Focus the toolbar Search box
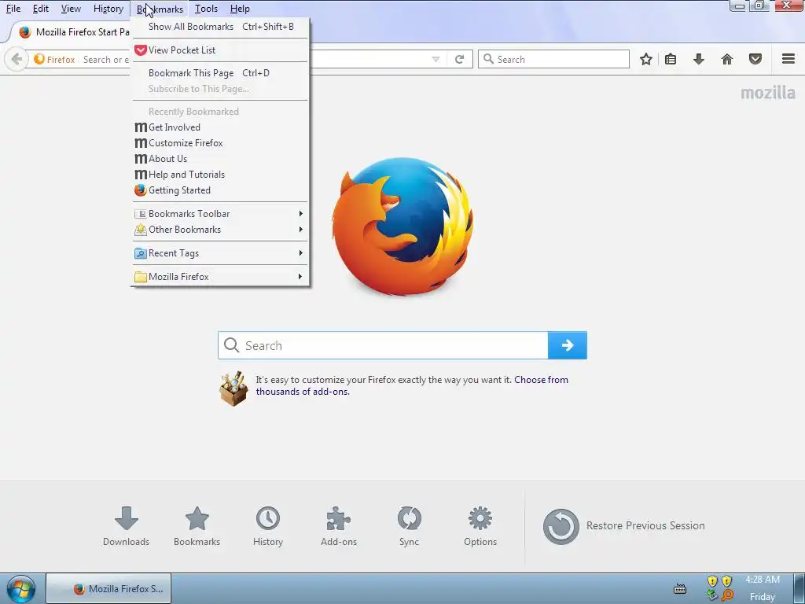Image resolution: width=805 pixels, height=604 pixels. point(553,59)
